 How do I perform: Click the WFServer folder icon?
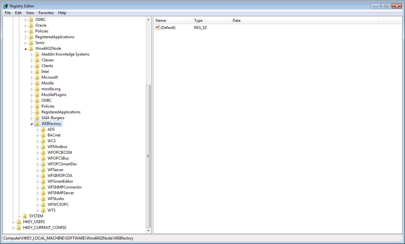point(43,170)
